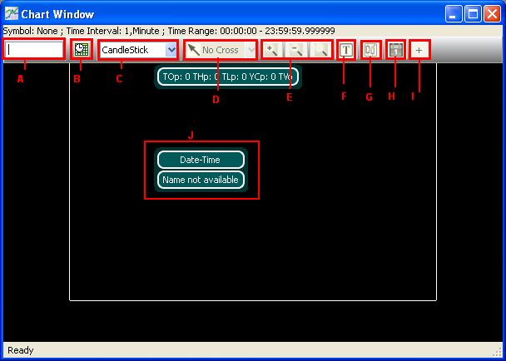Open the time interval settings icon

coord(82,50)
